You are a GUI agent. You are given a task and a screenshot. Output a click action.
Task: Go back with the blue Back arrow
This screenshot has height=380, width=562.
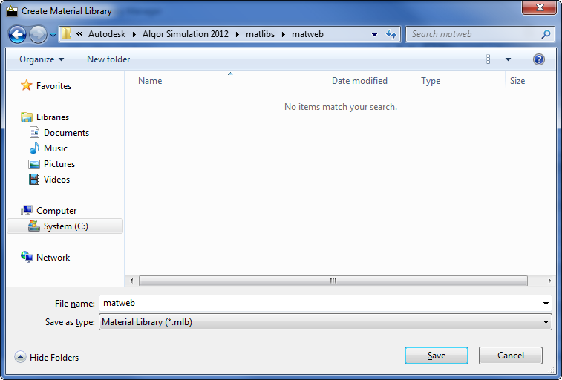[x=17, y=34]
